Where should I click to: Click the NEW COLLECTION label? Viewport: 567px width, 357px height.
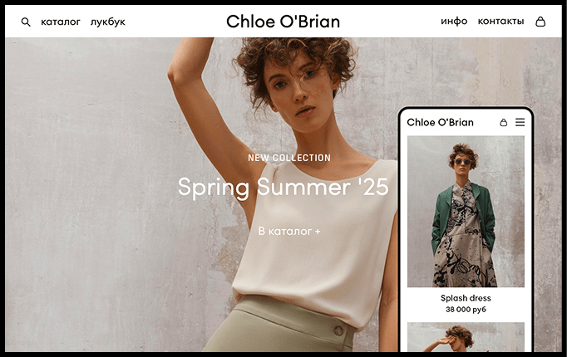[289, 158]
